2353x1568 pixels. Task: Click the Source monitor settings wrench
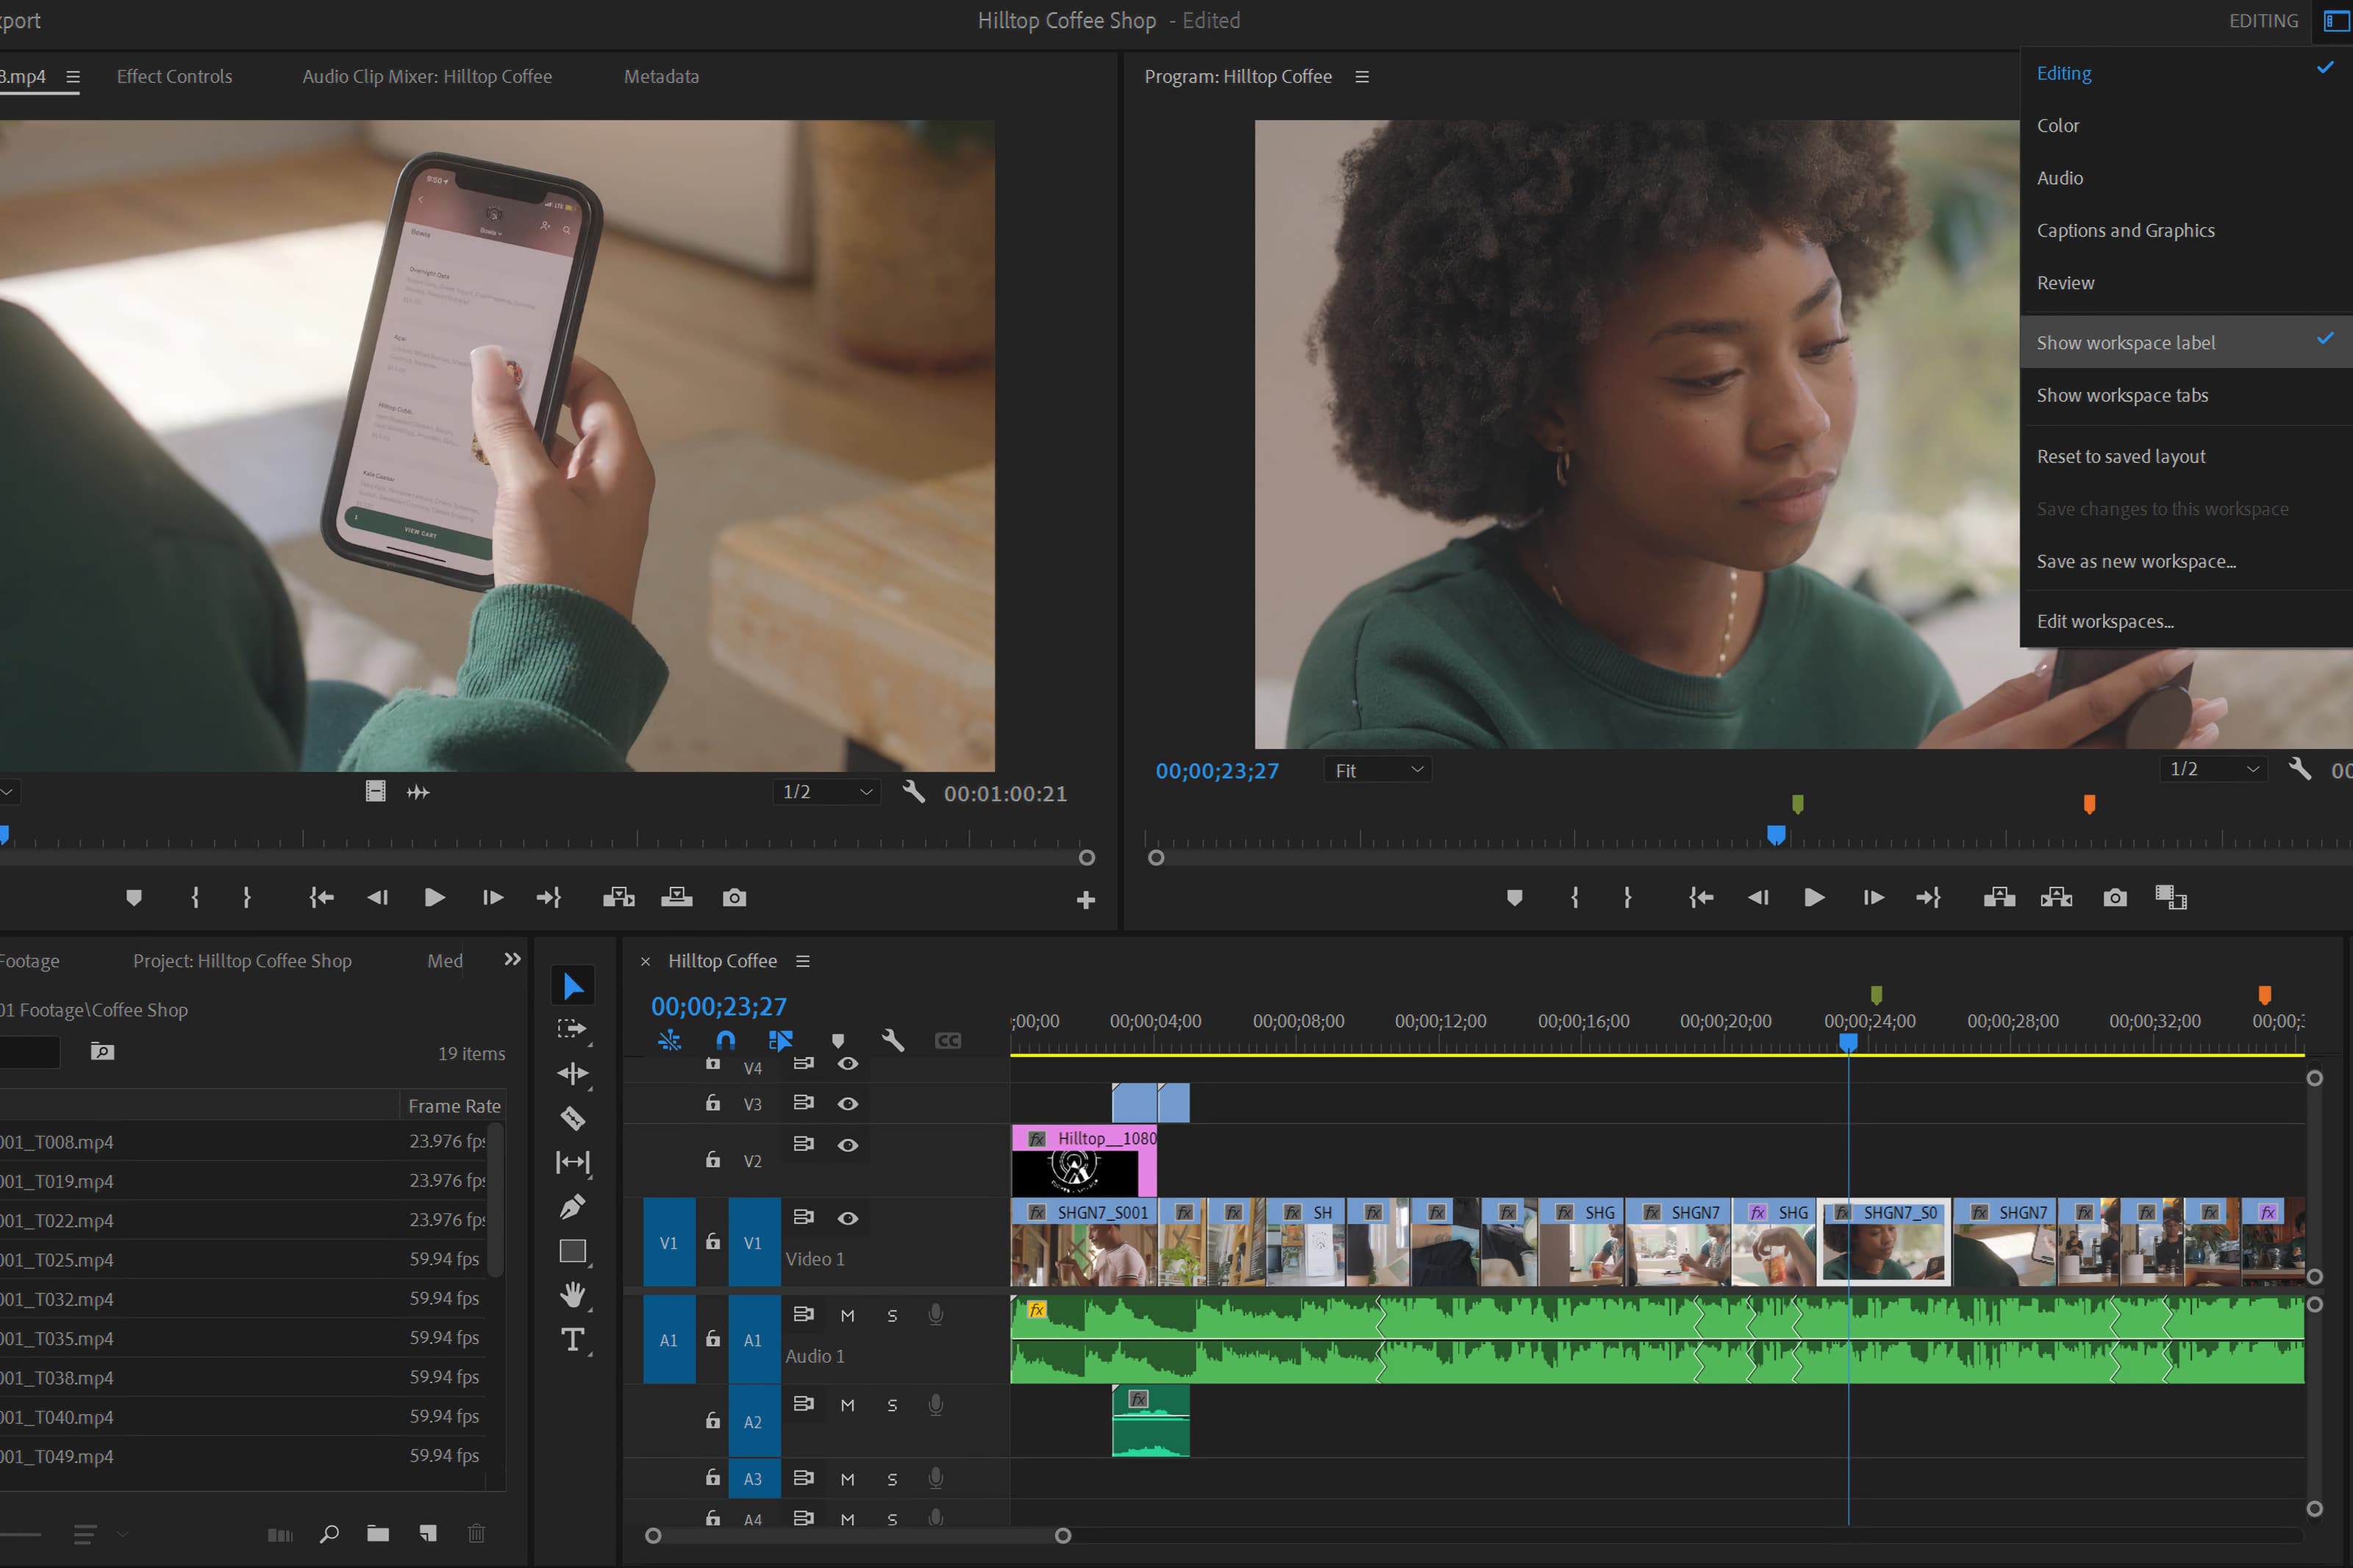pyautogui.click(x=913, y=792)
